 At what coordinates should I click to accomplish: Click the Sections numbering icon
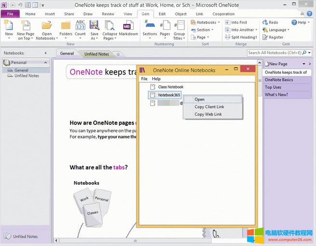click(x=150, y=26)
